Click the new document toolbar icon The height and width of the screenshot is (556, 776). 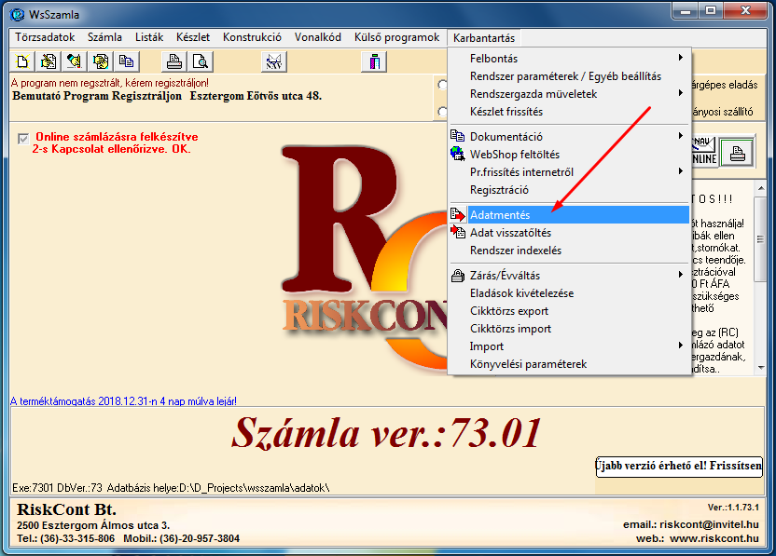coord(22,61)
